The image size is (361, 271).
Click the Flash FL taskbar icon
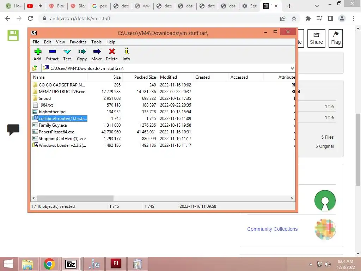[x=116, y=264]
